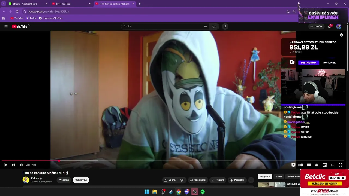
Task: Start voice search with the microphone icon
Action: pyautogui.click(x=225, y=26)
